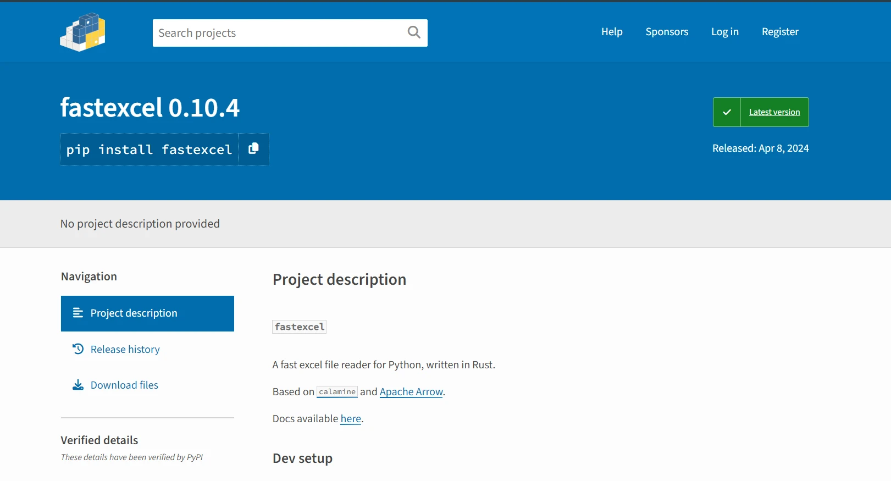Click the download arrow icon in the sidebar
The width and height of the screenshot is (891, 481).
click(x=78, y=385)
